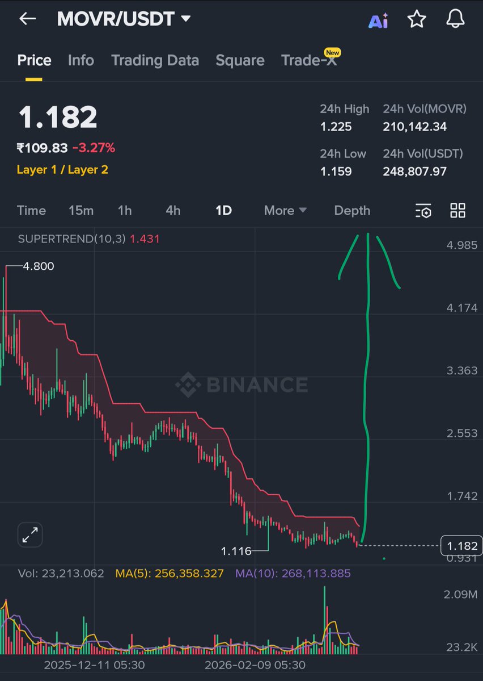Image resolution: width=483 pixels, height=681 pixels.
Task: Tap the -3.27% change percentage
Action: [94, 148]
